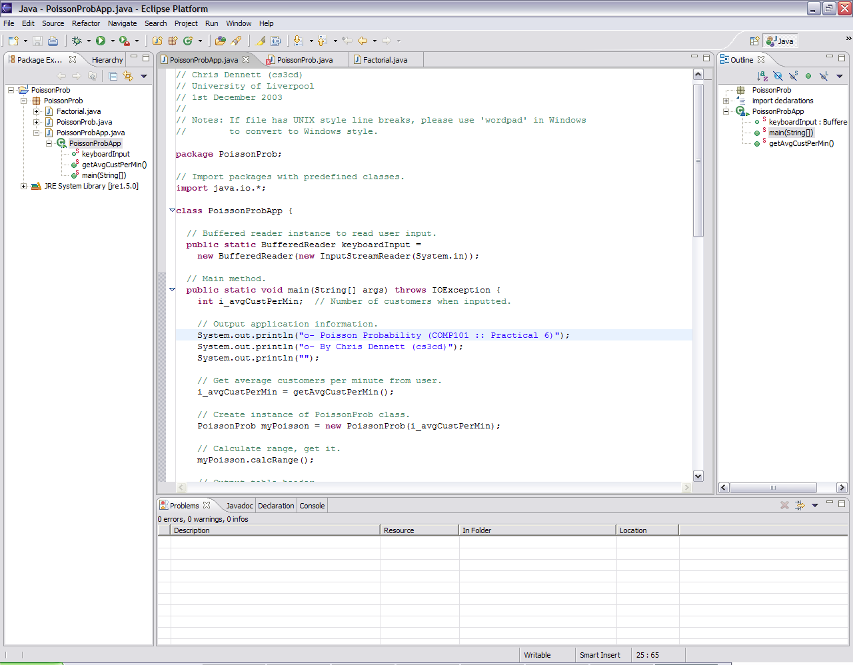Toggle Hide Static Members in Outline
Viewport: 853px width, 665px height.
tap(793, 76)
